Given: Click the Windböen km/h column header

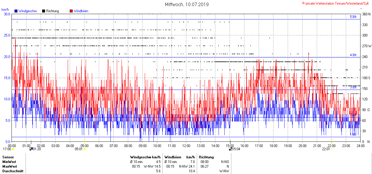Looking at the screenshot, I should point(180,157).
